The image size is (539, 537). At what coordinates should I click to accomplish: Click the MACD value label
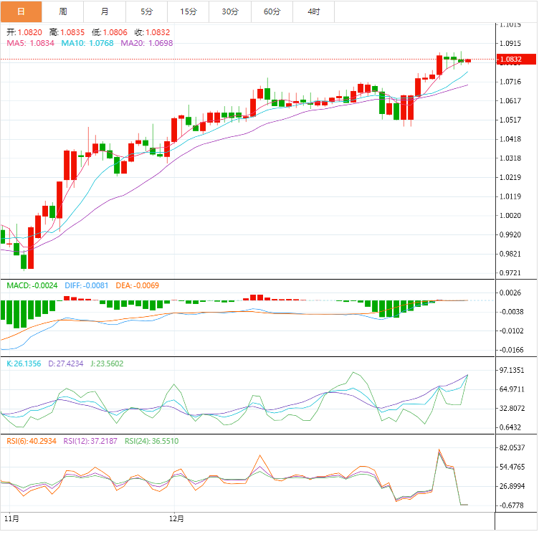pyautogui.click(x=31, y=285)
